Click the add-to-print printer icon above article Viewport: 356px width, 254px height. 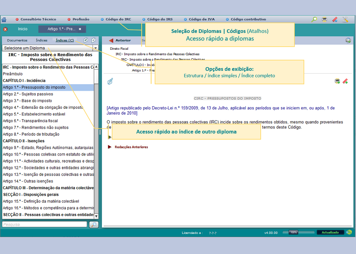337,81
